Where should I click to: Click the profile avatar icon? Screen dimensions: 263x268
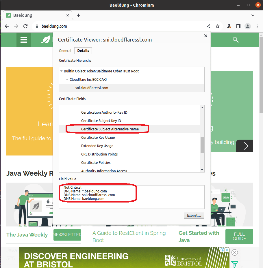[248, 26]
